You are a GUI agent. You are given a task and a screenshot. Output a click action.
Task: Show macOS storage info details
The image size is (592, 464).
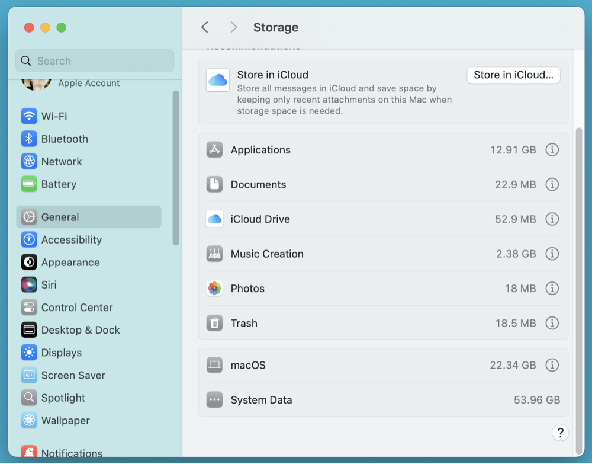(552, 365)
